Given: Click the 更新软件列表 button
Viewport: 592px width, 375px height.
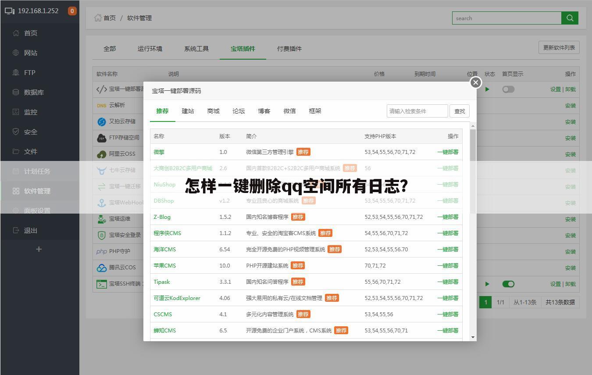Looking at the screenshot, I should click(559, 47).
